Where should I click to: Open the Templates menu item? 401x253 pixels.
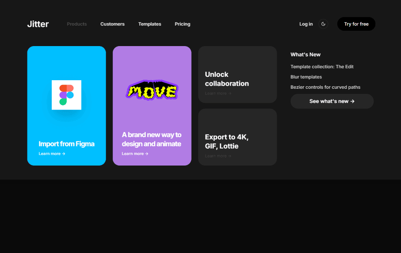(x=150, y=24)
